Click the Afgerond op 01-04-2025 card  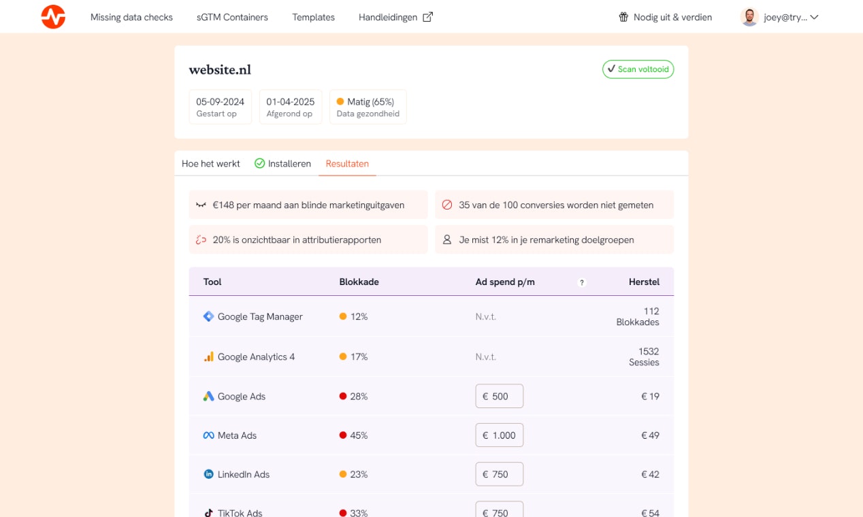point(291,107)
